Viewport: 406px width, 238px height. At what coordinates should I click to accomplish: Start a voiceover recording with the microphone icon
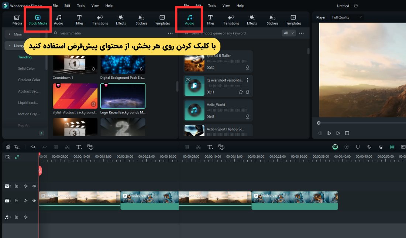point(369,147)
